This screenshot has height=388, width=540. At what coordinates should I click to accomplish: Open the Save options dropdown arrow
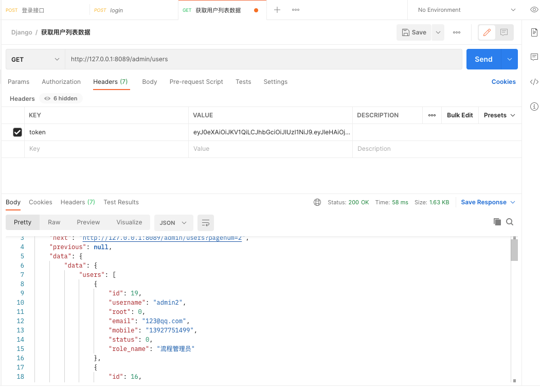pyautogui.click(x=438, y=32)
